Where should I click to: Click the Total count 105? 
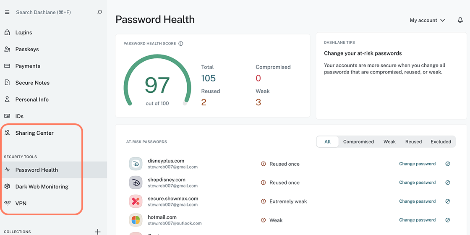click(208, 78)
